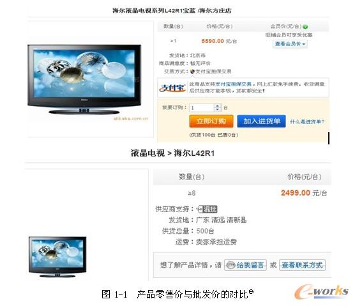Viewport: 355px width, 306px height.
Task: Click the orange 立即订购 button
Action: point(211,121)
